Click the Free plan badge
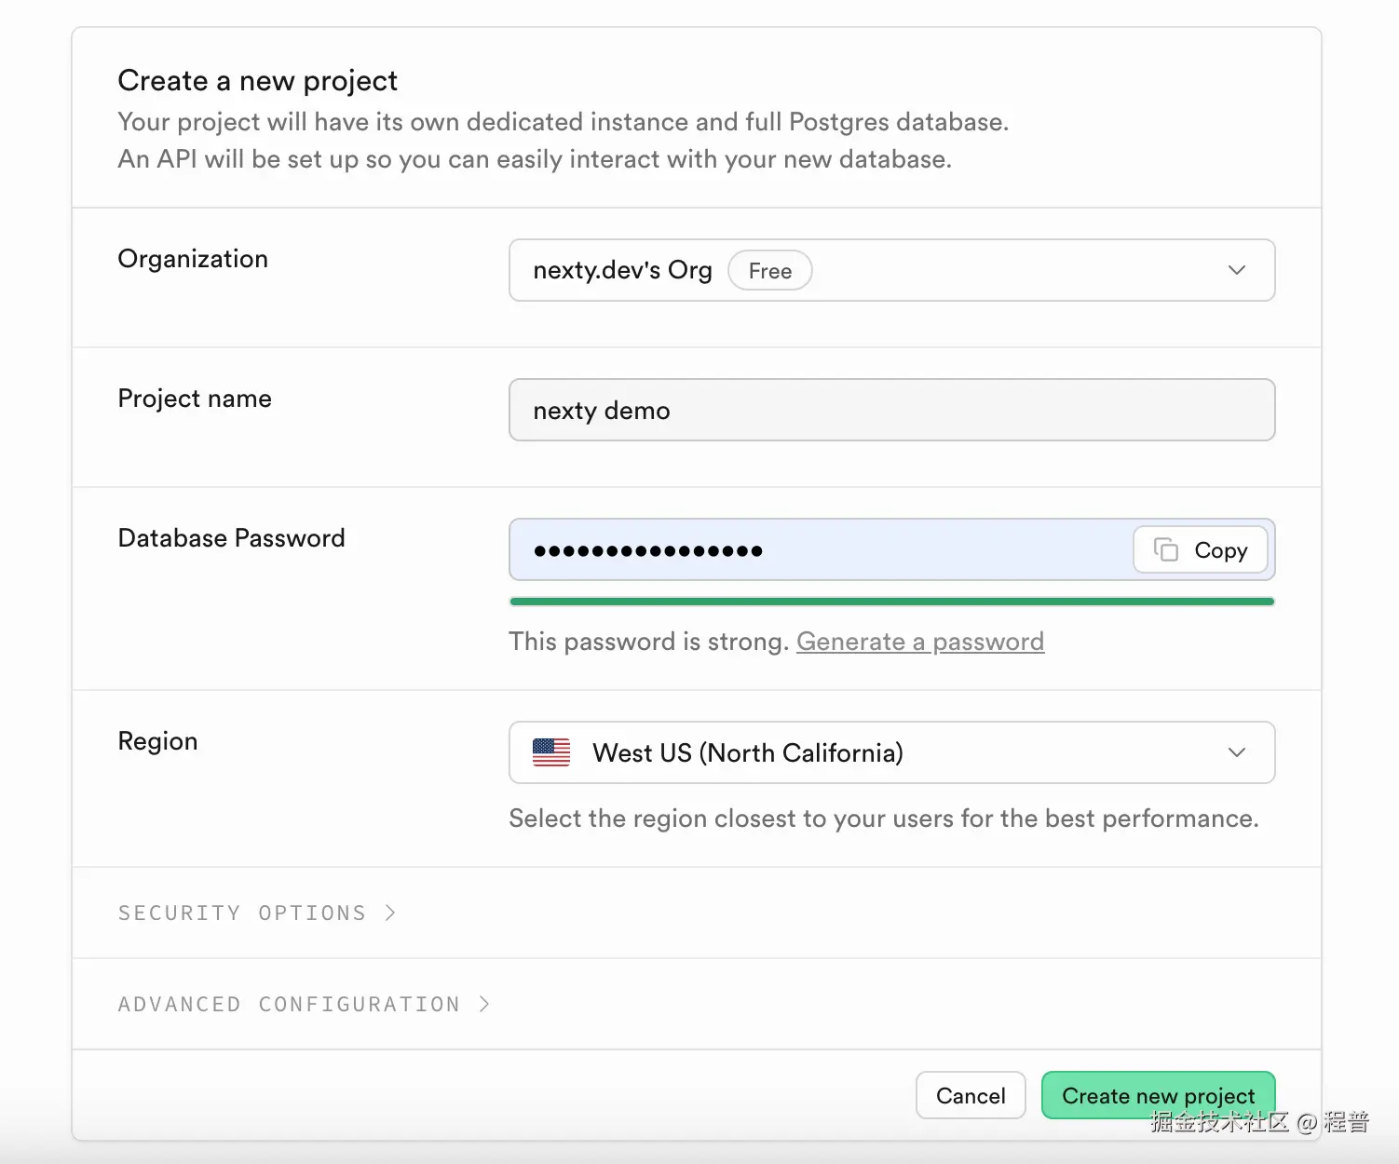The image size is (1399, 1164). [x=769, y=270]
